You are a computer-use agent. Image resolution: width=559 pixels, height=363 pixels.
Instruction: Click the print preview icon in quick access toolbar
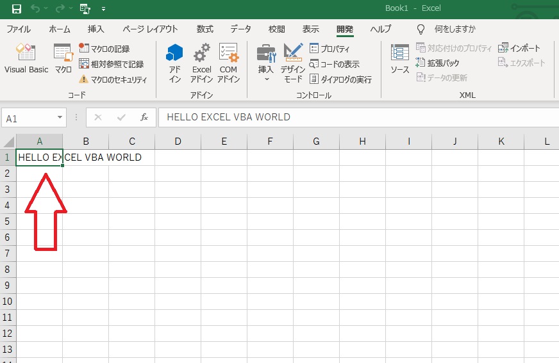click(x=85, y=8)
